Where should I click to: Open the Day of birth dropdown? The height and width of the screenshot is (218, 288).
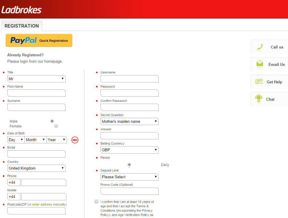coord(16,140)
